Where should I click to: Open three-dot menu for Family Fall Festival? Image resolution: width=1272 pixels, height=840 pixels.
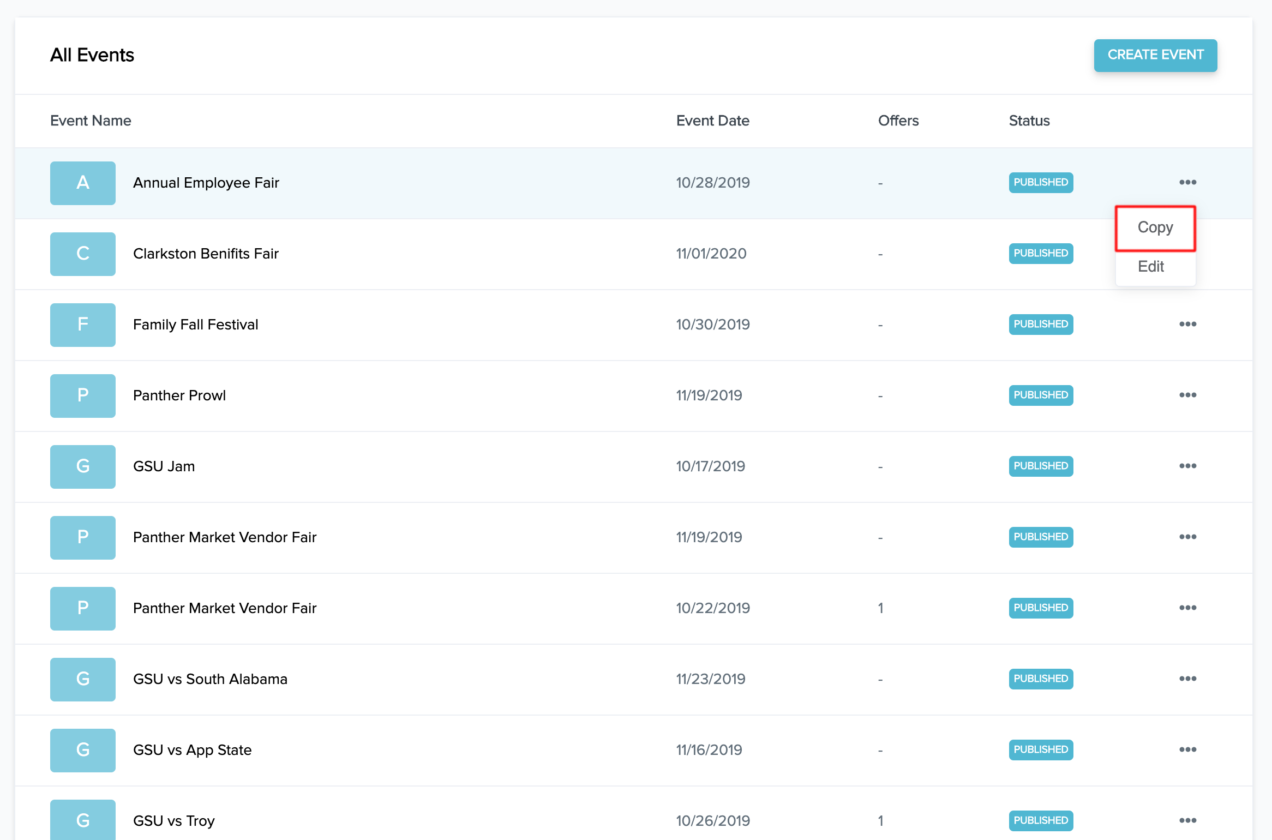tap(1187, 324)
